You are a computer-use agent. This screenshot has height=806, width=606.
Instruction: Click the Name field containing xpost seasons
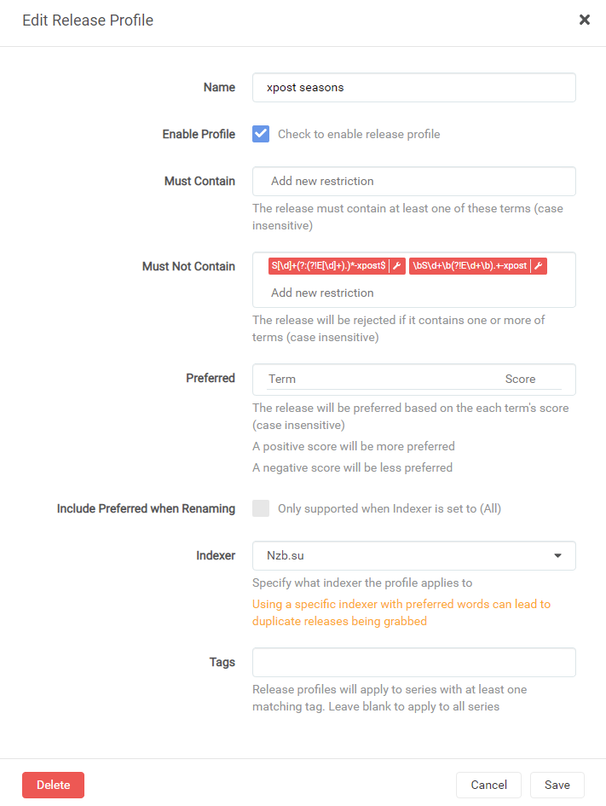click(x=413, y=87)
